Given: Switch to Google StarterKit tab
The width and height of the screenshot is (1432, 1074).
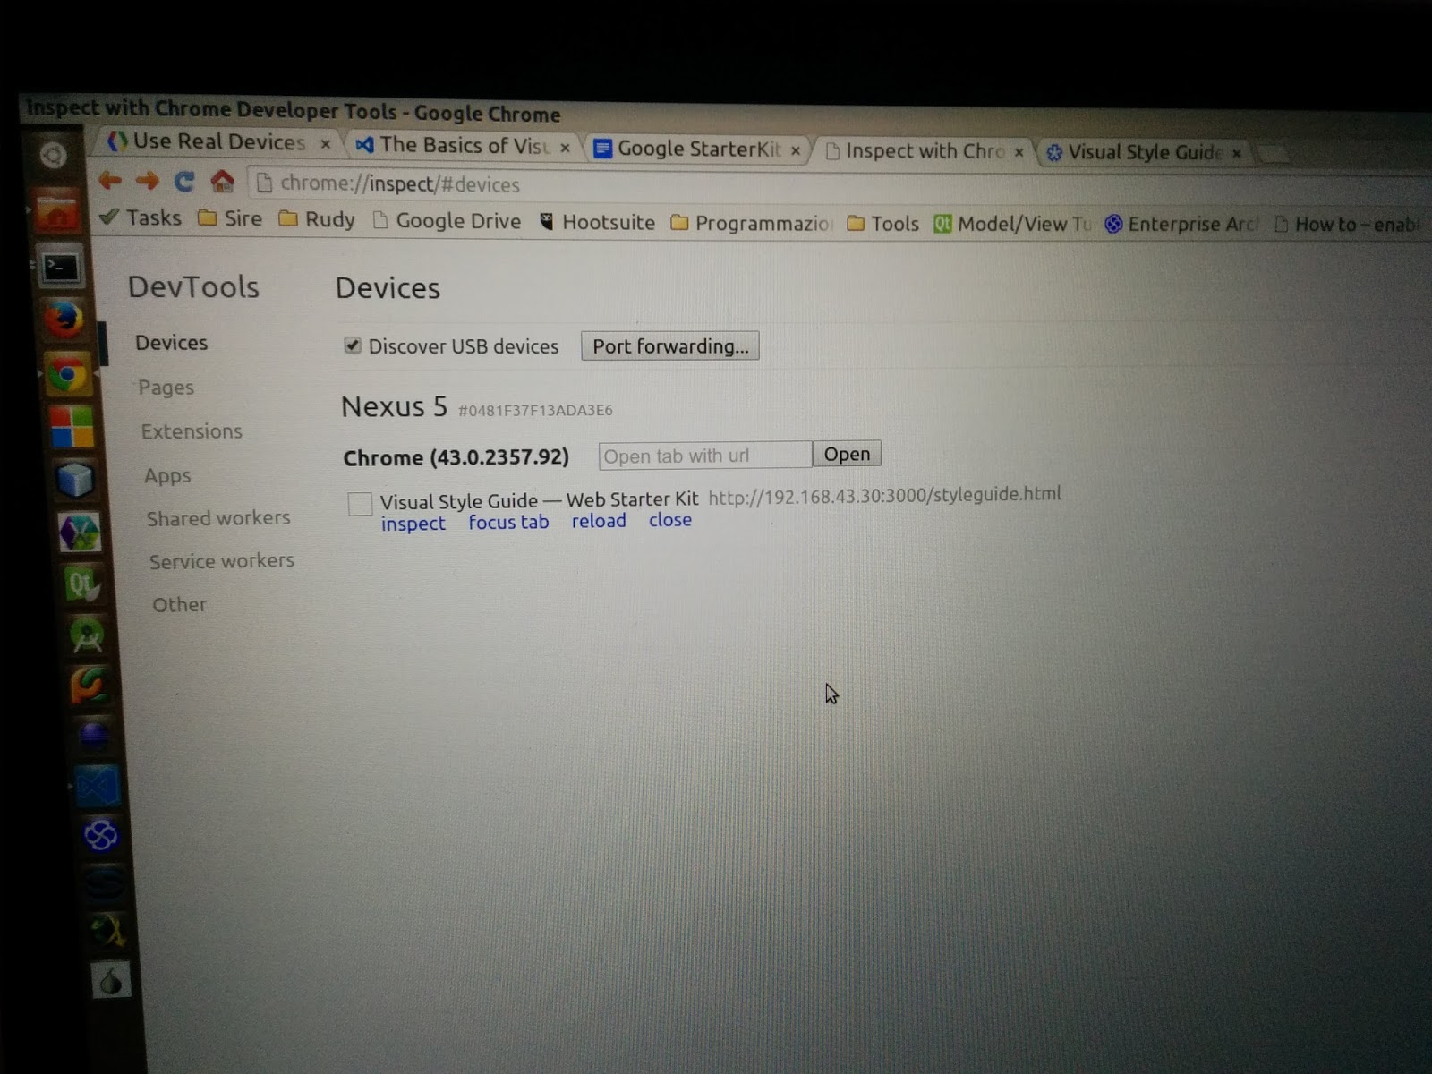Looking at the screenshot, I should [698, 149].
